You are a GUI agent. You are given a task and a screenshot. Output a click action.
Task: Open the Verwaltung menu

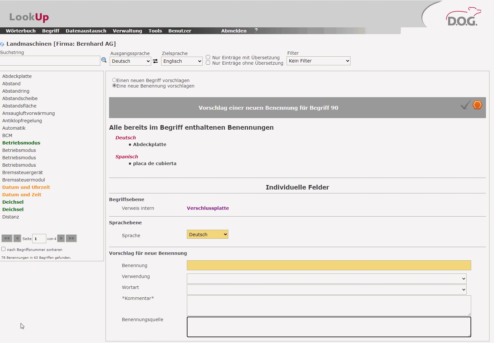click(127, 31)
